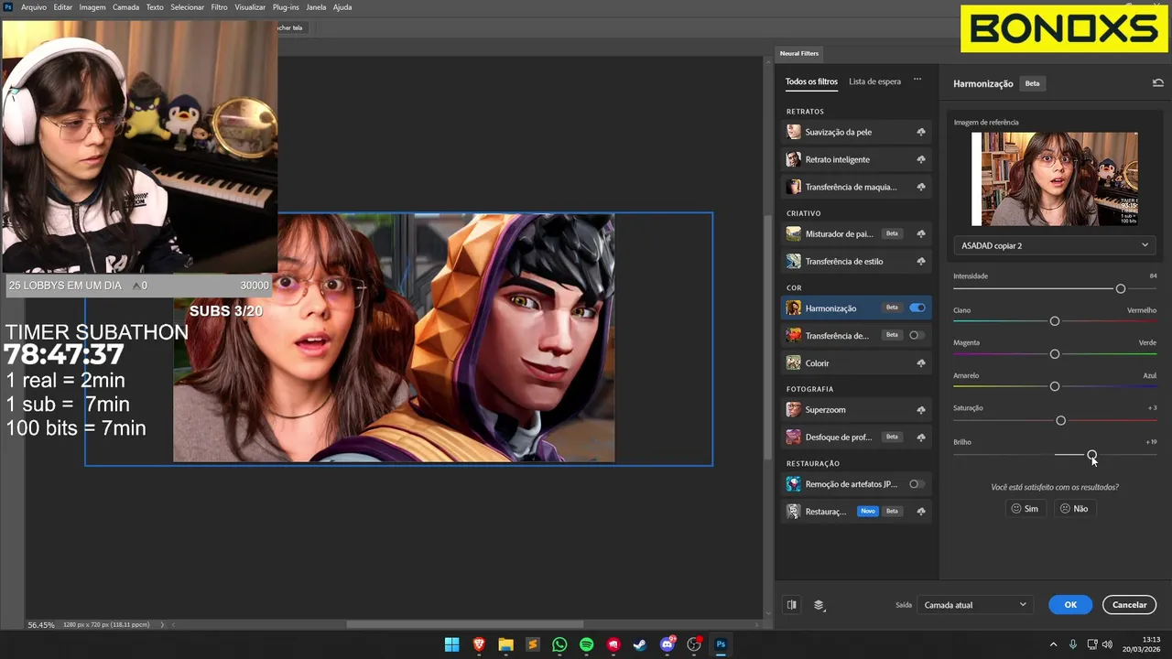Open the Saída Camada atual dropdown
The image size is (1172, 659).
975,605
